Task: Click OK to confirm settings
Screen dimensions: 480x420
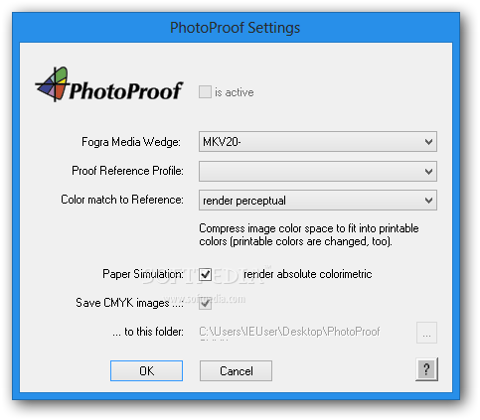Action: [x=146, y=371]
